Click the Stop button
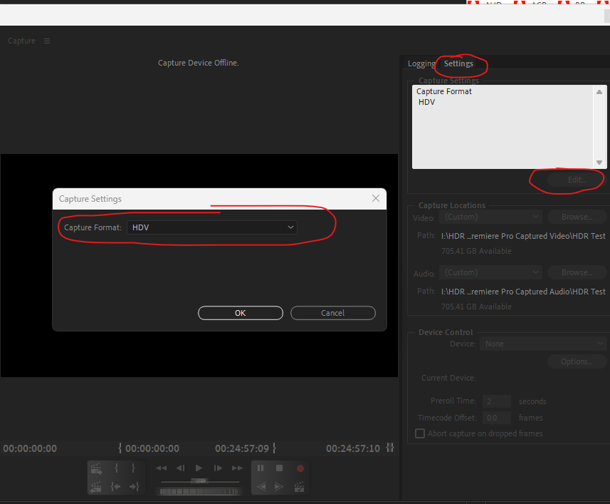 (279, 468)
